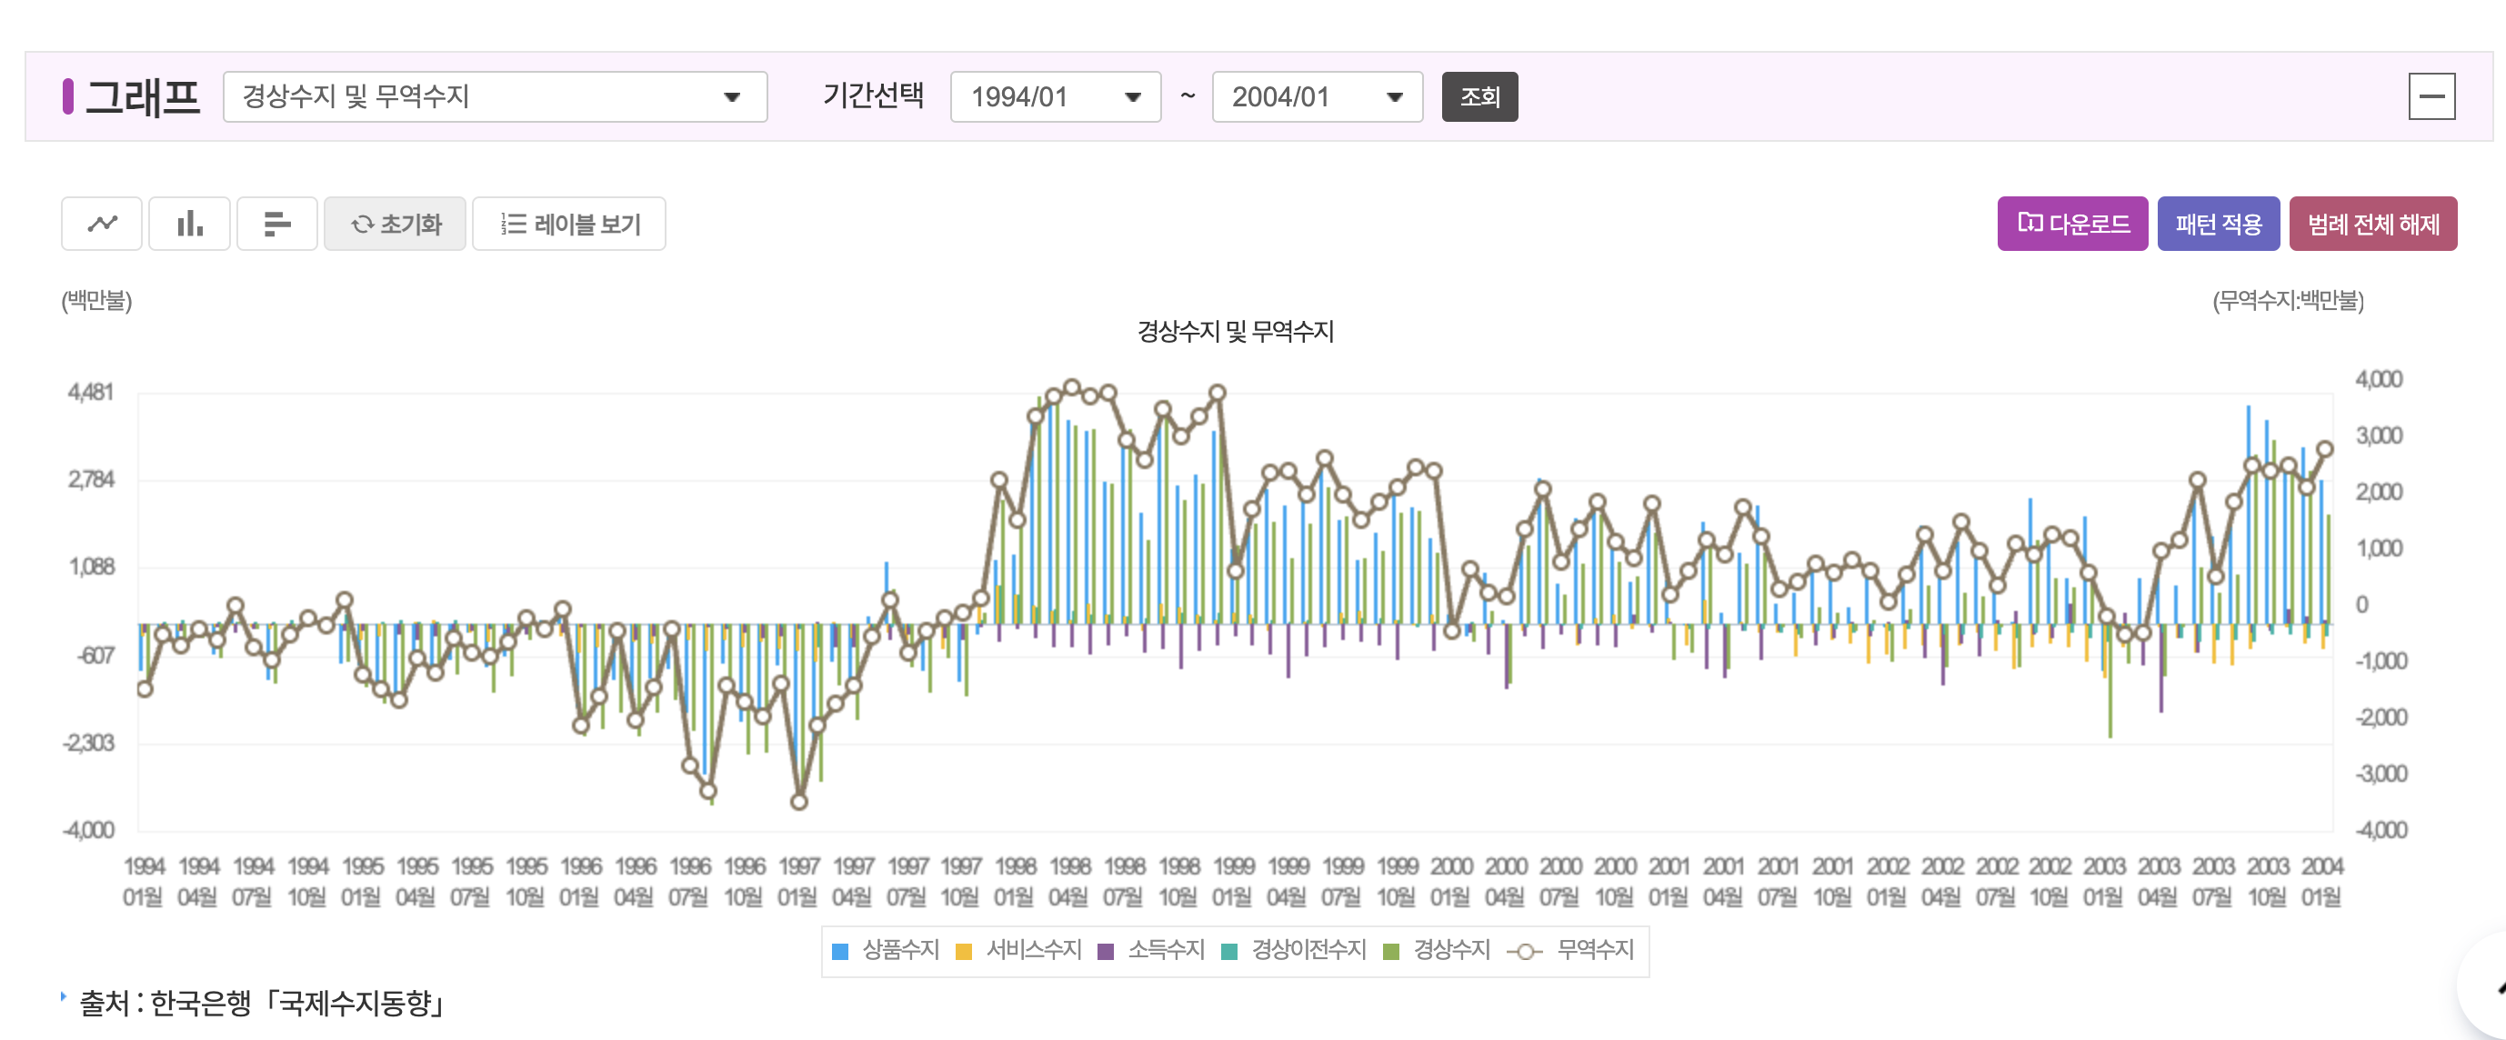Viewport: 2506px width, 1040px height.
Task: Click the 조회 search button
Action: pos(1479,96)
